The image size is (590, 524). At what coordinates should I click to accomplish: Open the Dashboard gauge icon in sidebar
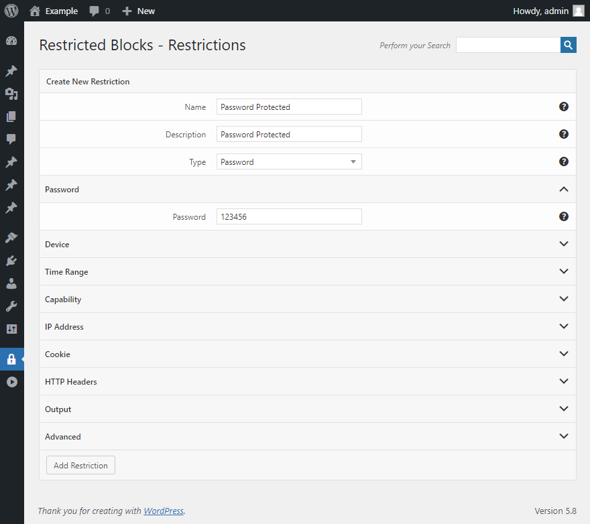coord(11,41)
